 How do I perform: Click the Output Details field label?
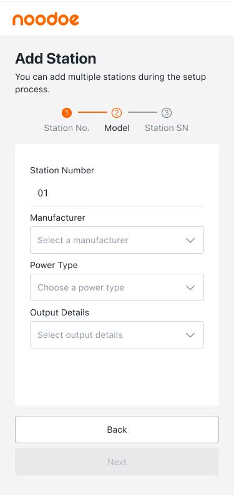coord(60,312)
